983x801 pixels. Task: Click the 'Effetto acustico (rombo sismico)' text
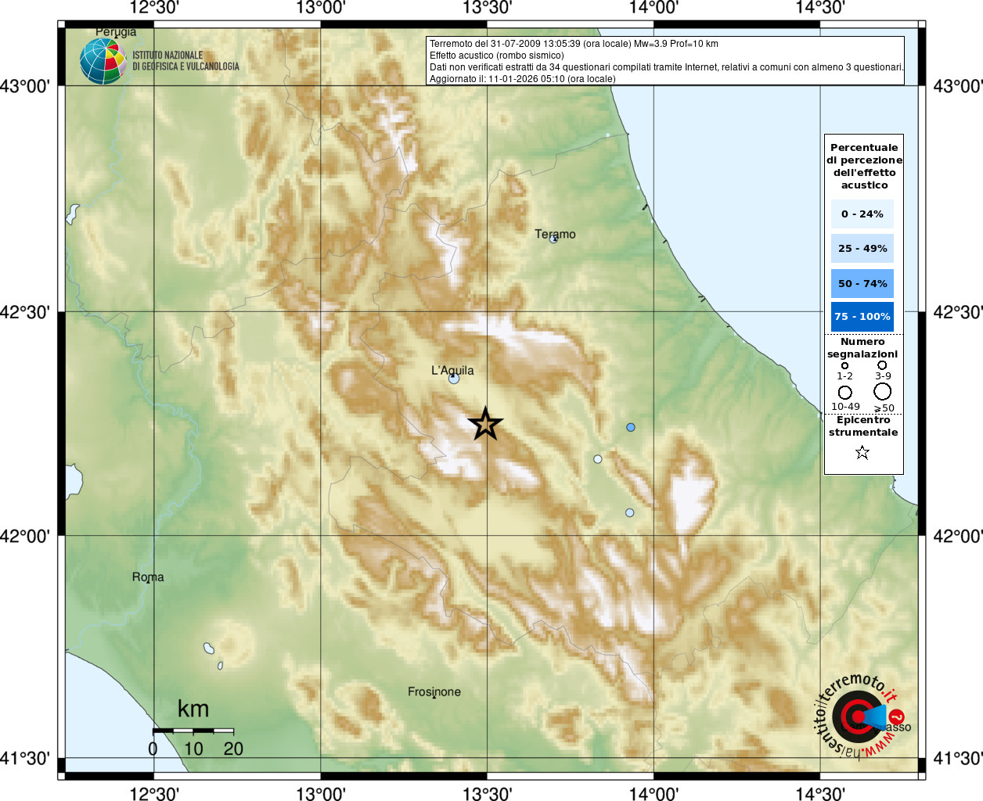496,56
